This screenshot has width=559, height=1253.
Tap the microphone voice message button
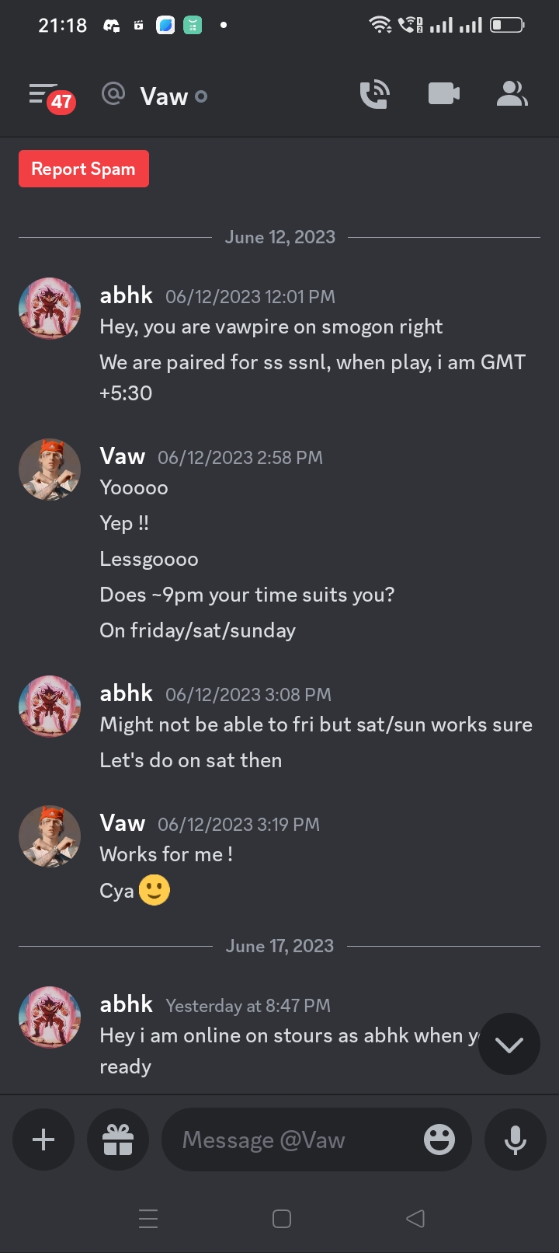coord(516,1140)
